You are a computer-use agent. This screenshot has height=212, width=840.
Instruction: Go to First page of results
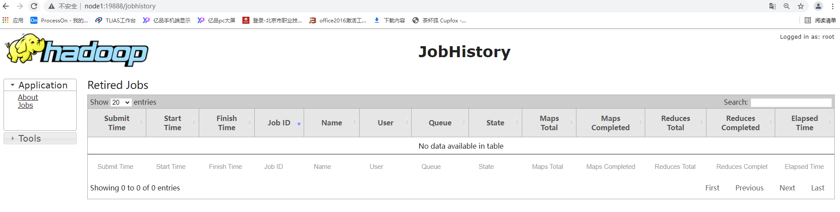[712, 188]
